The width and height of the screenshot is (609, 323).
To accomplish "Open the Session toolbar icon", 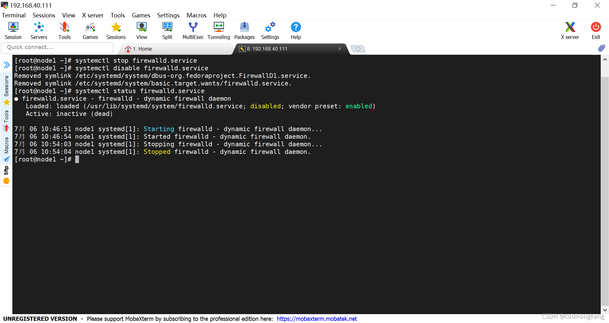I will pyautogui.click(x=13, y=31).
